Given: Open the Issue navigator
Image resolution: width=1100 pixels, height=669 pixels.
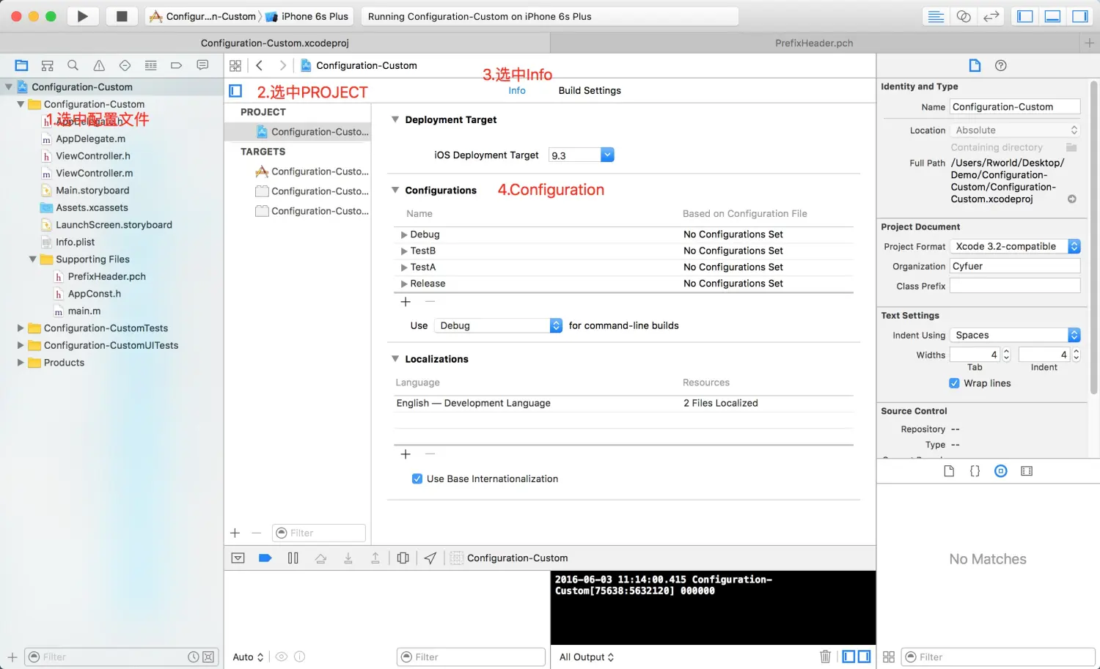Looking at the screenshot, I should (x=99, y=65).
